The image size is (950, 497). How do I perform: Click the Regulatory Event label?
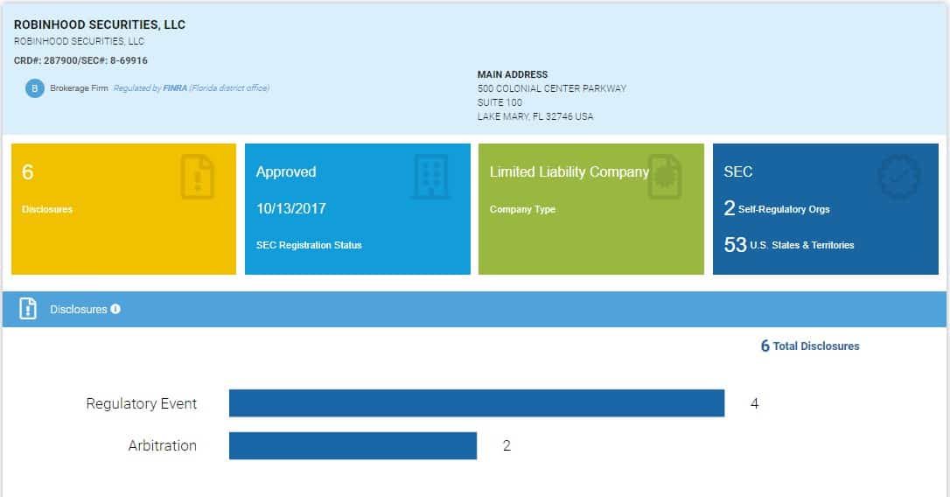141,403
